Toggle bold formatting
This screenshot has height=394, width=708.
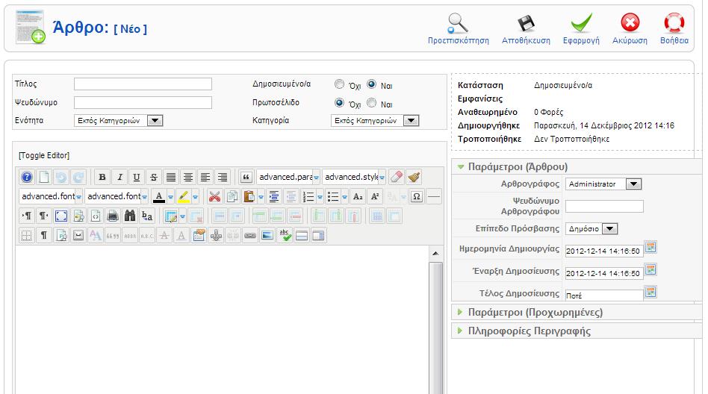tap(102, 177)
